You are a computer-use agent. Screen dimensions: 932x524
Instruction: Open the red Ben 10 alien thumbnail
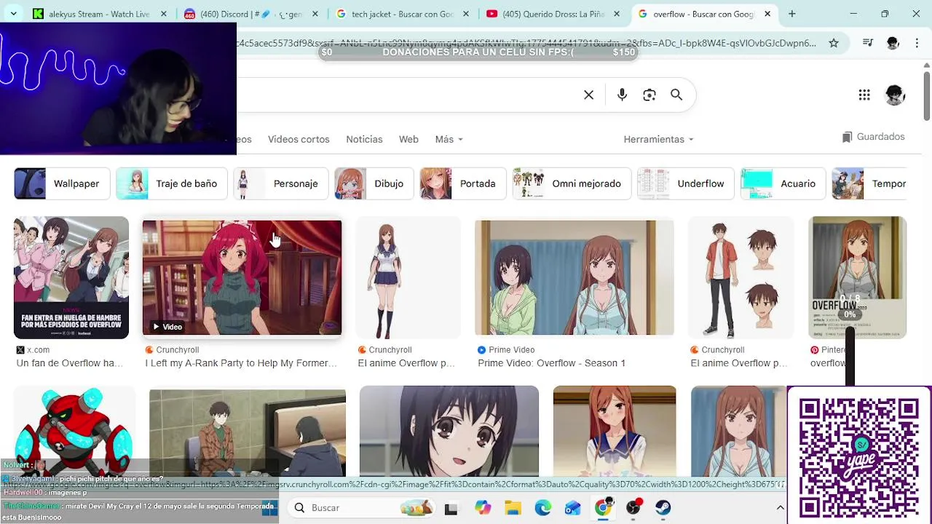click(74, 431)
